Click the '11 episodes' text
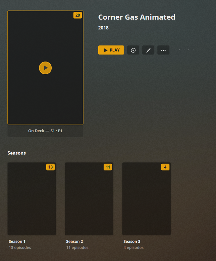 click(x=77, y=248)
